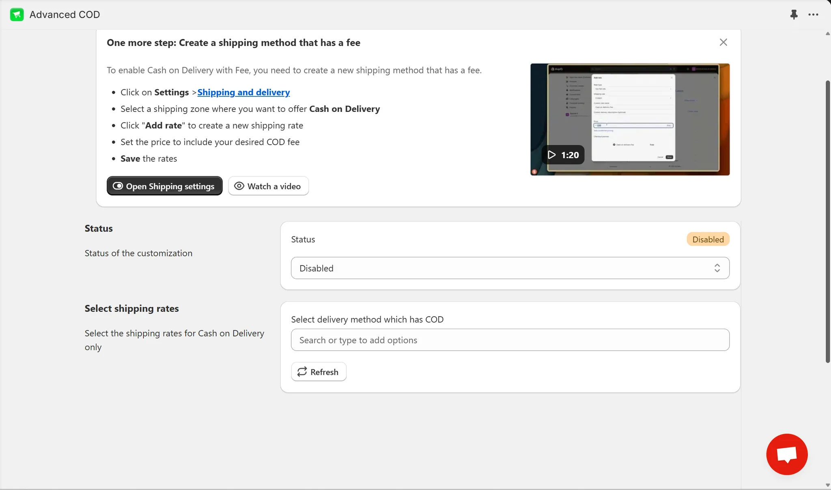The height and width of the screenshot is (490, 831).
Task: Click the Advanced COD app logo icon
Action: point(17,15)
